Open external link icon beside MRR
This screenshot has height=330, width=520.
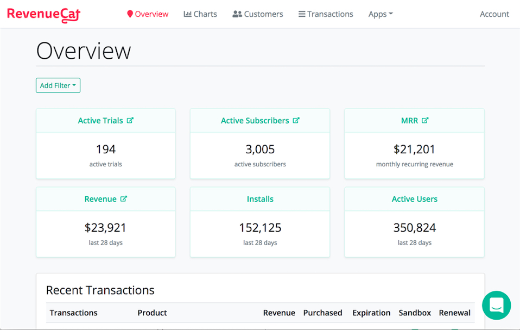point(425,120)
